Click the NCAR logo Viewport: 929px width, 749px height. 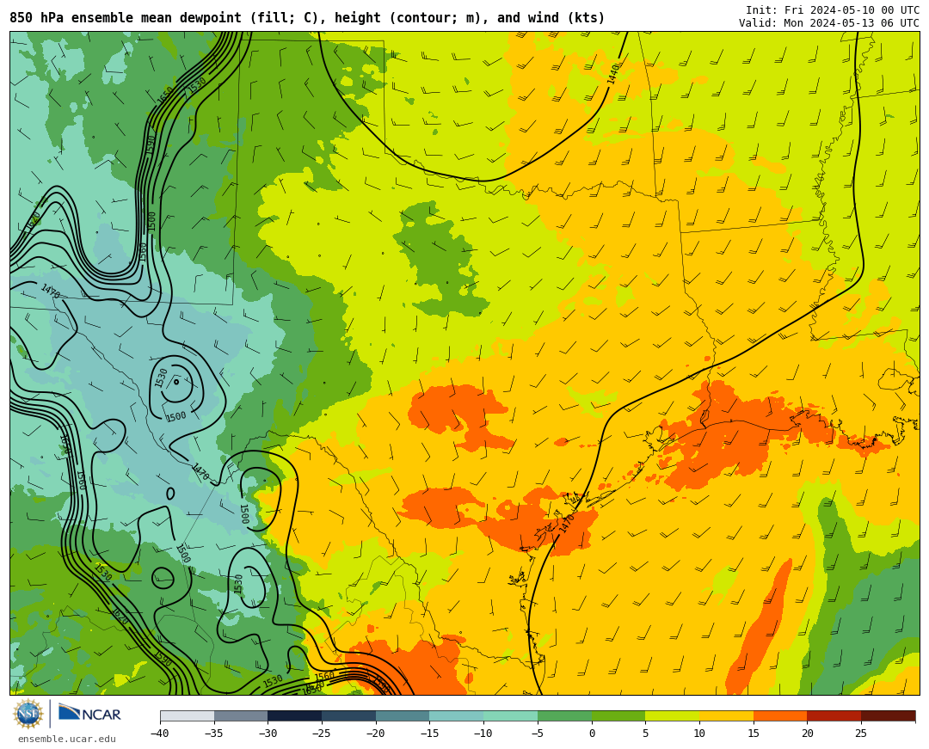(x=90, y=714)
